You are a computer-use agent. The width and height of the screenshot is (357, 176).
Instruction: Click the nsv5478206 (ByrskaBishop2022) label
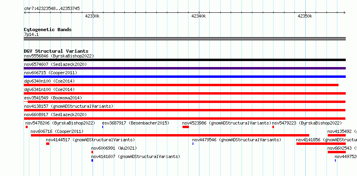60,123
